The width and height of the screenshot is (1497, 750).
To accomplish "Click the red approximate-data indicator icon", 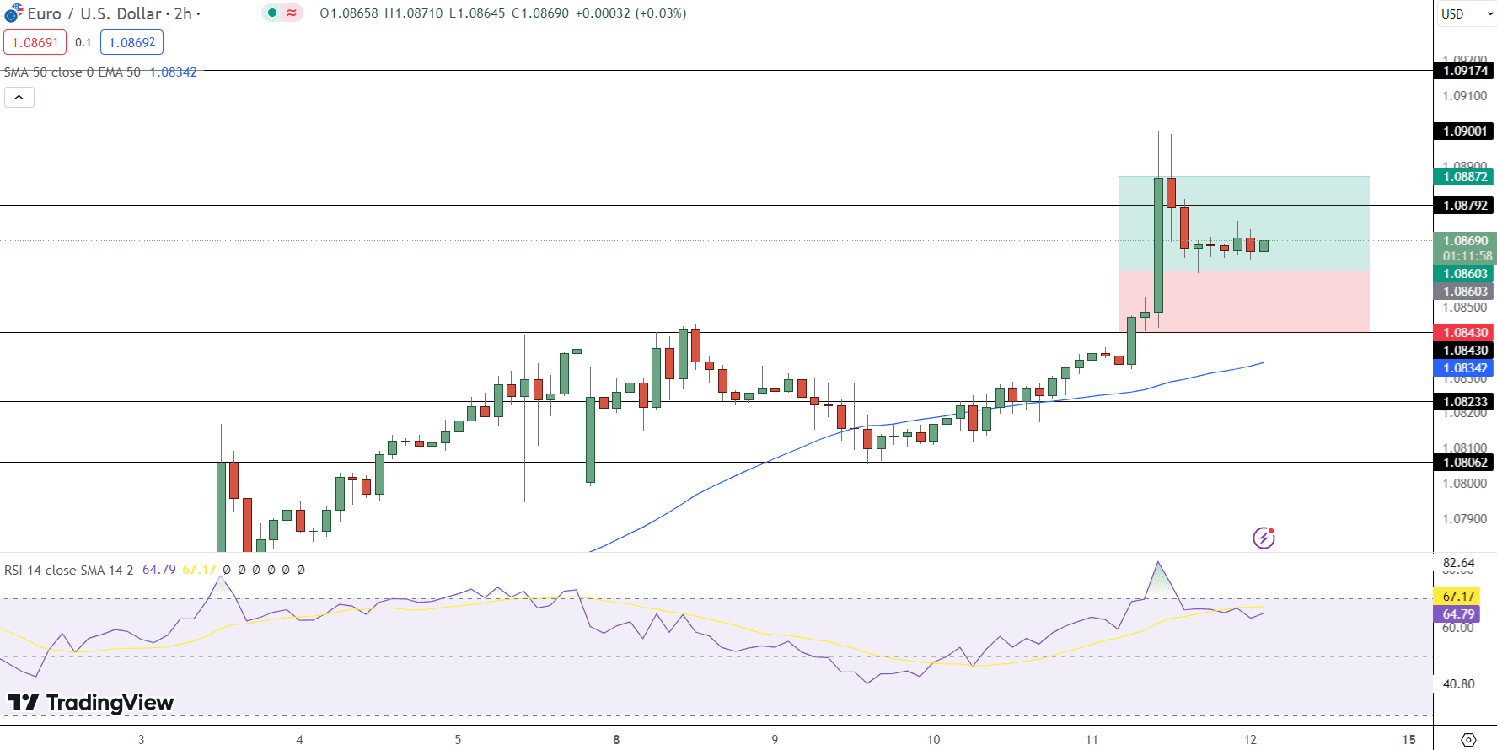I will (292, 13).
